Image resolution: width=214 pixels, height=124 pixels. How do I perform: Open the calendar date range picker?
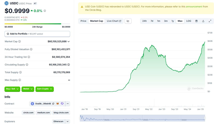coord(196,21)
